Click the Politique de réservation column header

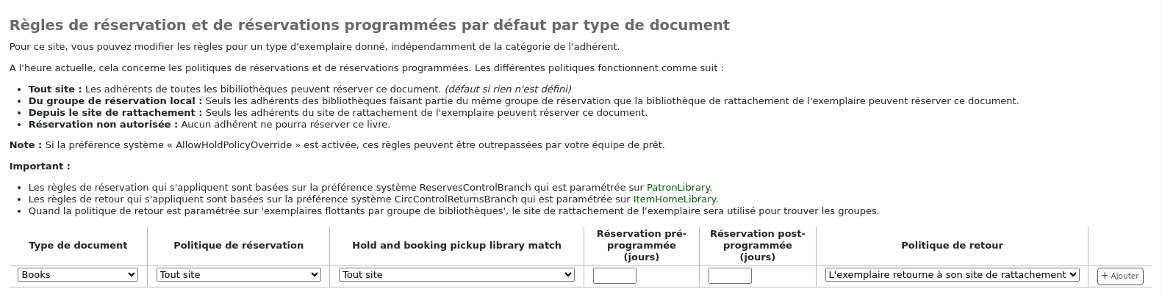[238, 246]
